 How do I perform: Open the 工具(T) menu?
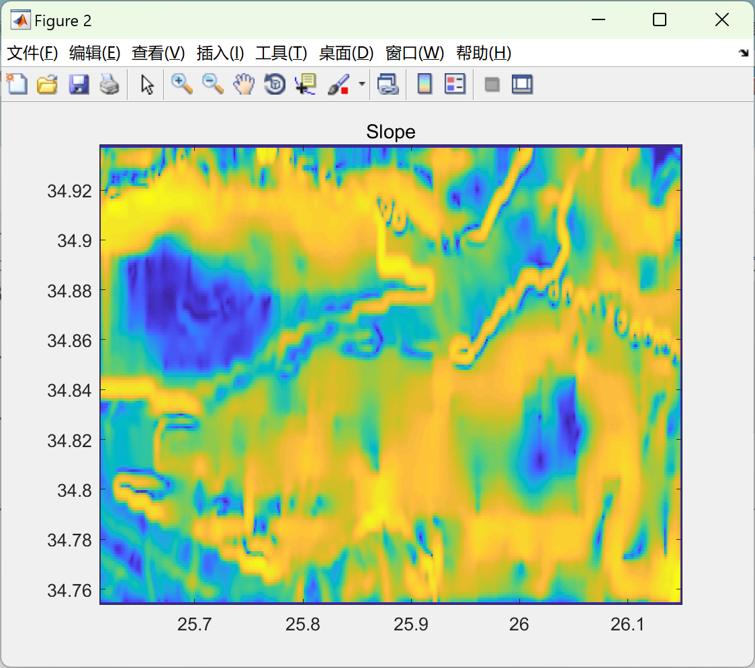tap(281, 53)
